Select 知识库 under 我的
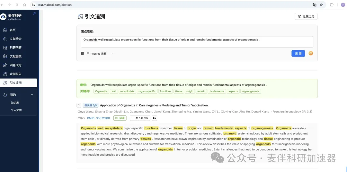347x172 pixels. click(x=15, y=103)
